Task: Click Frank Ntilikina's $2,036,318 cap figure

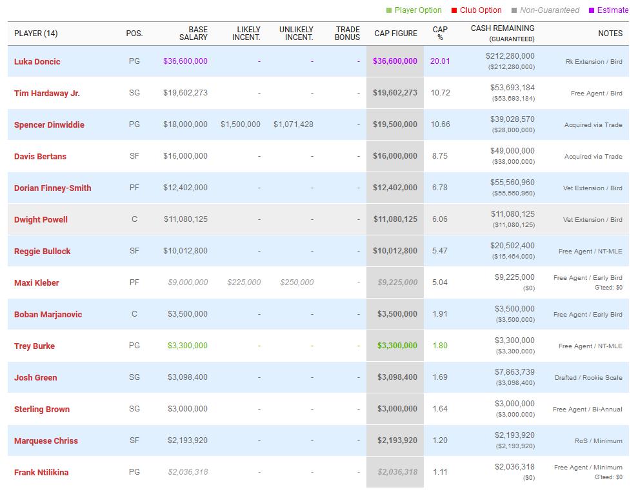Action: point(397,472)
